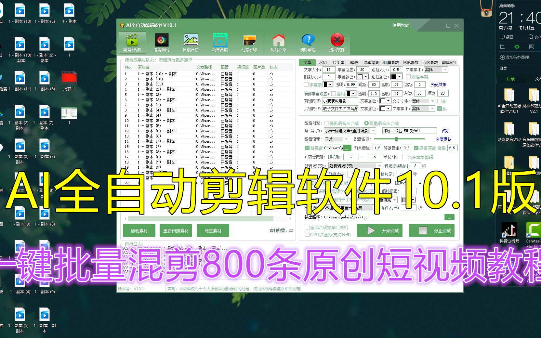Enable 允许重复剪辑 checkbox
Viewport: 541px width, 338px height.
405,157
